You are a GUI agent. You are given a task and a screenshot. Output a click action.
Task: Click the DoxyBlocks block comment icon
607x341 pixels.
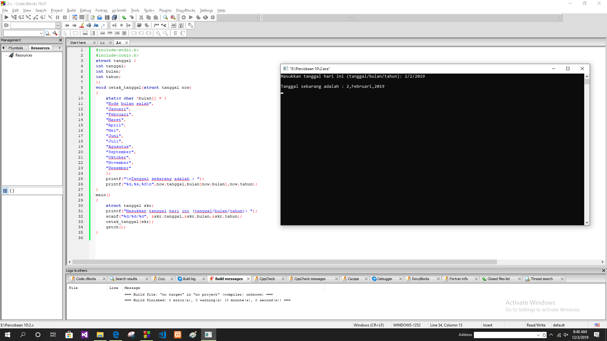point(156,25)
